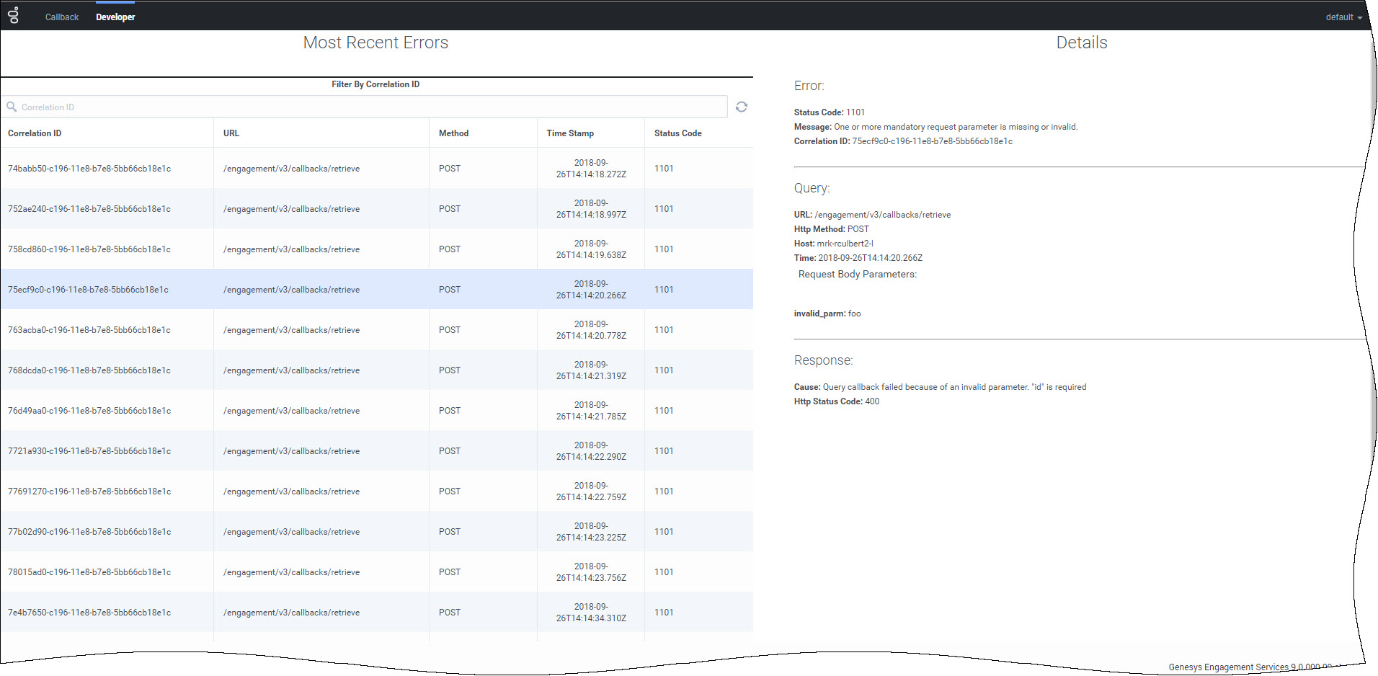Viewport: 1378px width, 676px height.
Task: Select error row 77b02d90-c196-11e8-b7e8-5bb66cb18e1c
Action: (x=89, y=532)
